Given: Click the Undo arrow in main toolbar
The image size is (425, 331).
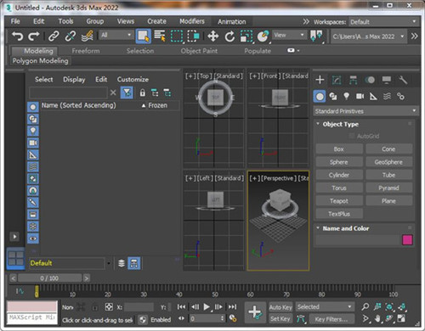Looking at the screenshot, I should [x=17, y=36].
